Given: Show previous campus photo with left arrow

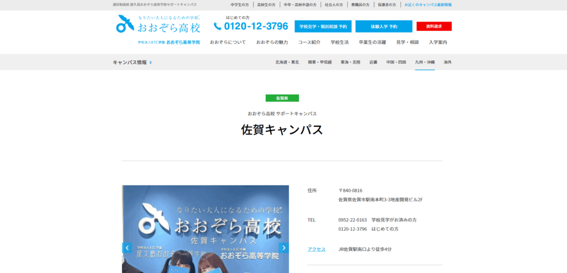Looking at the screenshot, I should (x=127, y=248).
